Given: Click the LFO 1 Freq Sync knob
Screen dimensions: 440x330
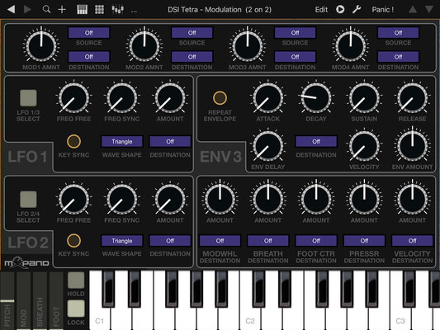Looking at the screenshot, I should tap(122, 98).
